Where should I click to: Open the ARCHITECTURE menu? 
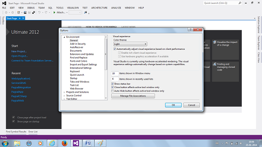pyautogui.click(x=99, y=8)
